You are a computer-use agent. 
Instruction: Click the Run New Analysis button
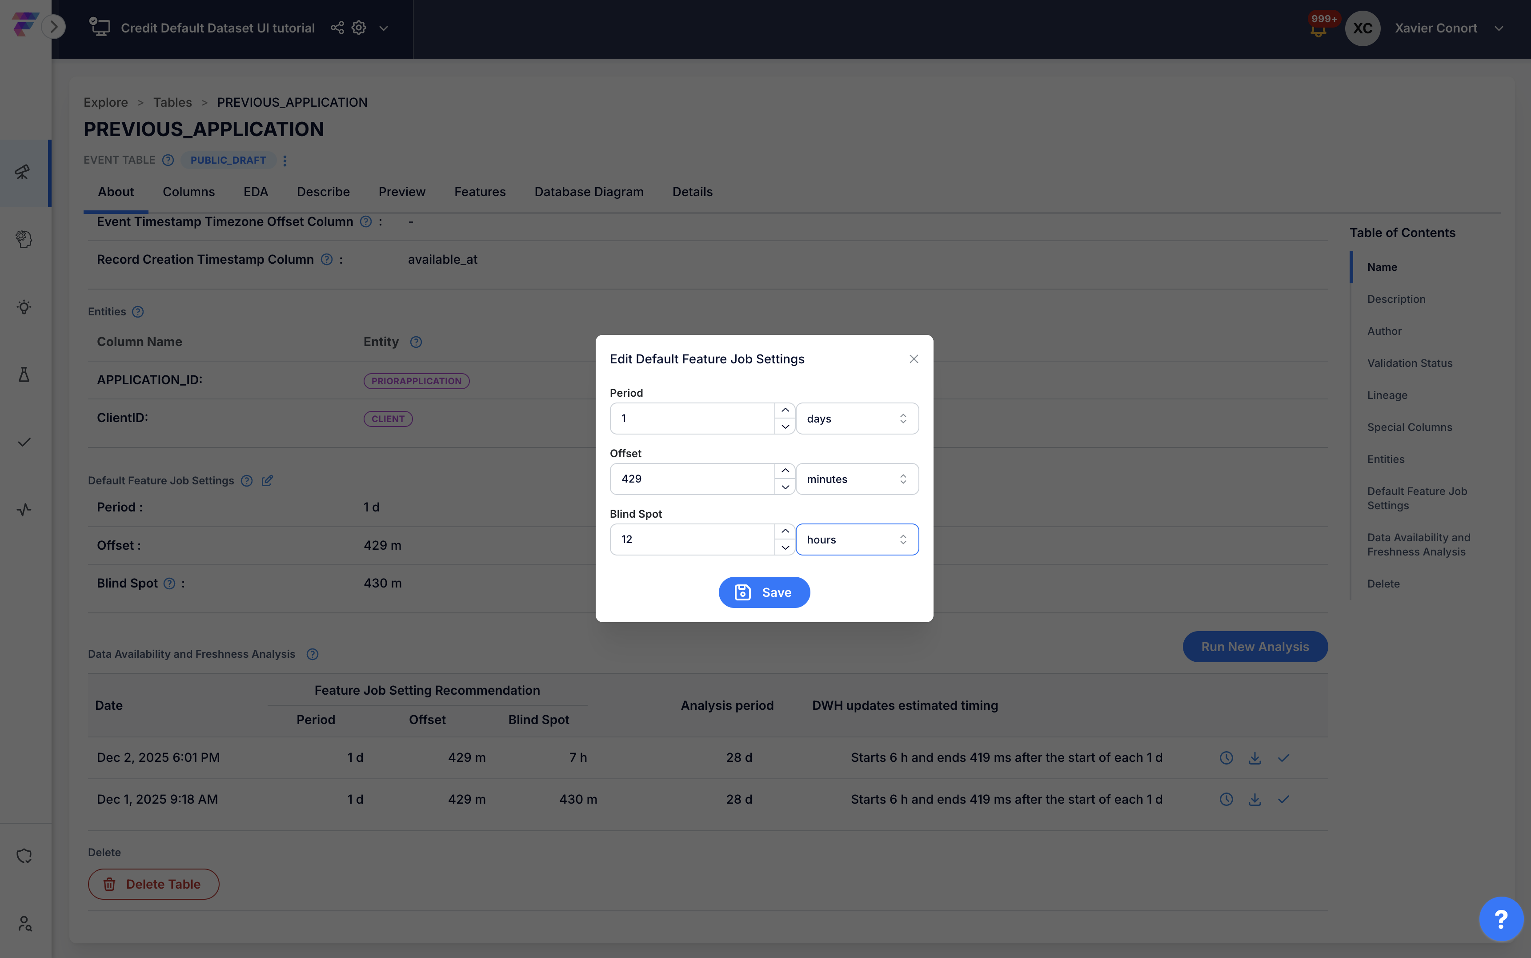(1254, 647)
